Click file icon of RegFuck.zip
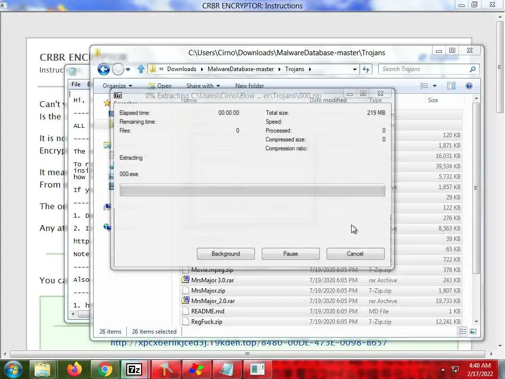The image size is (505, 379). (x=185, y=321)
